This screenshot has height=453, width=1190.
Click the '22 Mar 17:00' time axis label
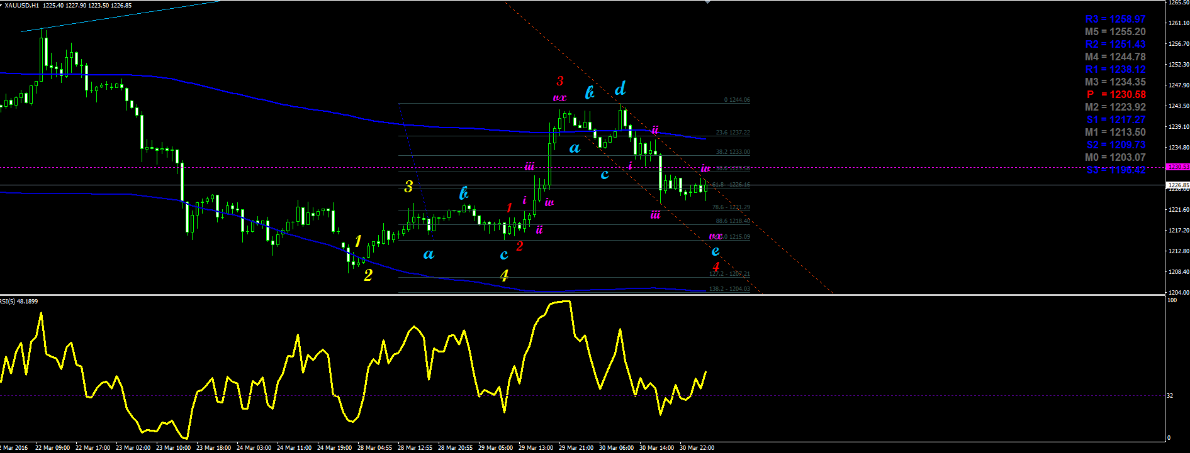point(93,448)
